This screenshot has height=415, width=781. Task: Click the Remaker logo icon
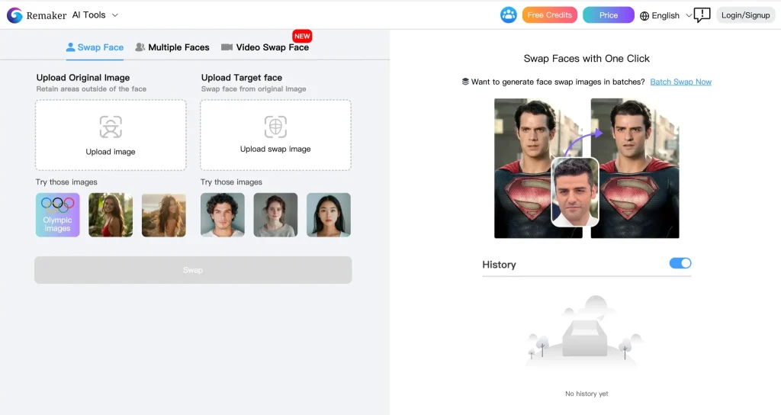(14, 15)
